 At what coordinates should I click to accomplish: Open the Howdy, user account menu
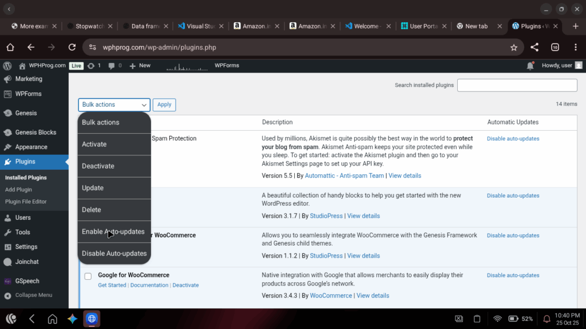(x=561, y=66)
